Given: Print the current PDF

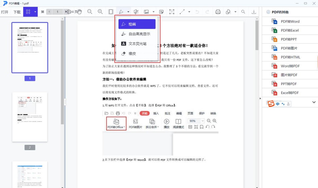Looking at the screenshot, I should [x=218, y=12].
